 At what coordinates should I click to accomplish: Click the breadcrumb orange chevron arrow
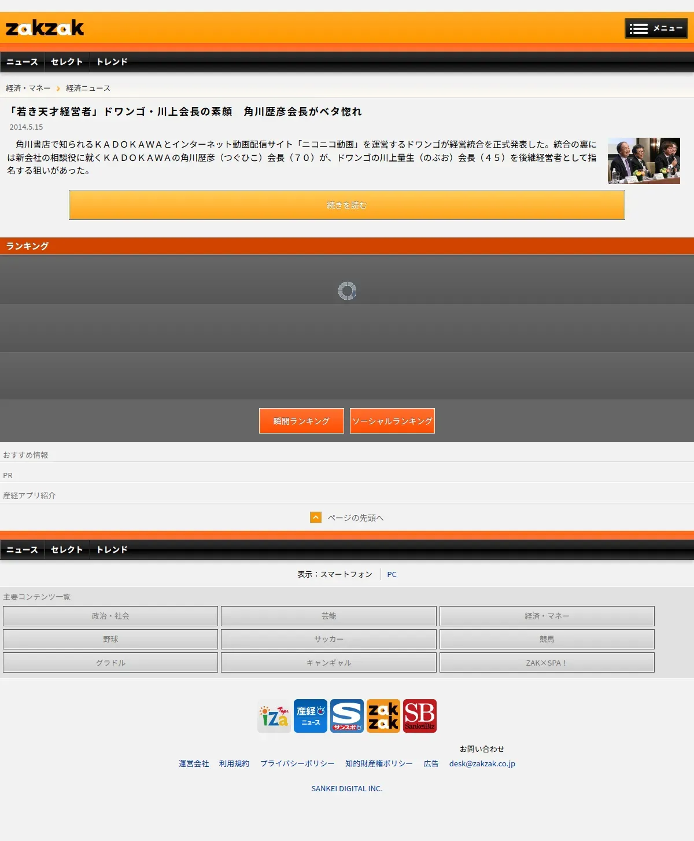point(58,89)
